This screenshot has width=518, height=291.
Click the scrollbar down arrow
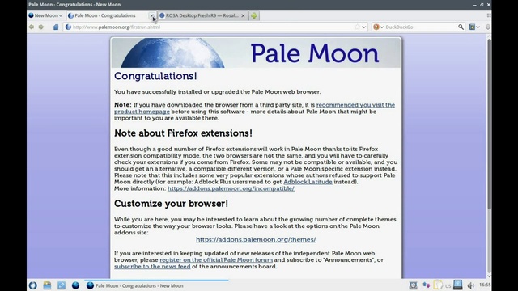[x=489, y=276]
